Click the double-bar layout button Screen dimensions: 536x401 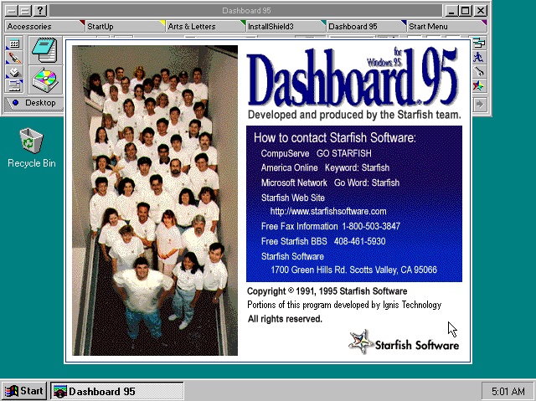tap(26, 11)
